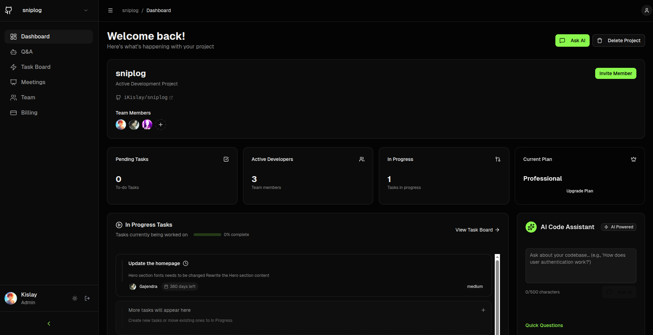Viewport: 653px width, 335px height.
Task: Open the sniplog project dropdown chevron
Action: (x=86, y=10)
